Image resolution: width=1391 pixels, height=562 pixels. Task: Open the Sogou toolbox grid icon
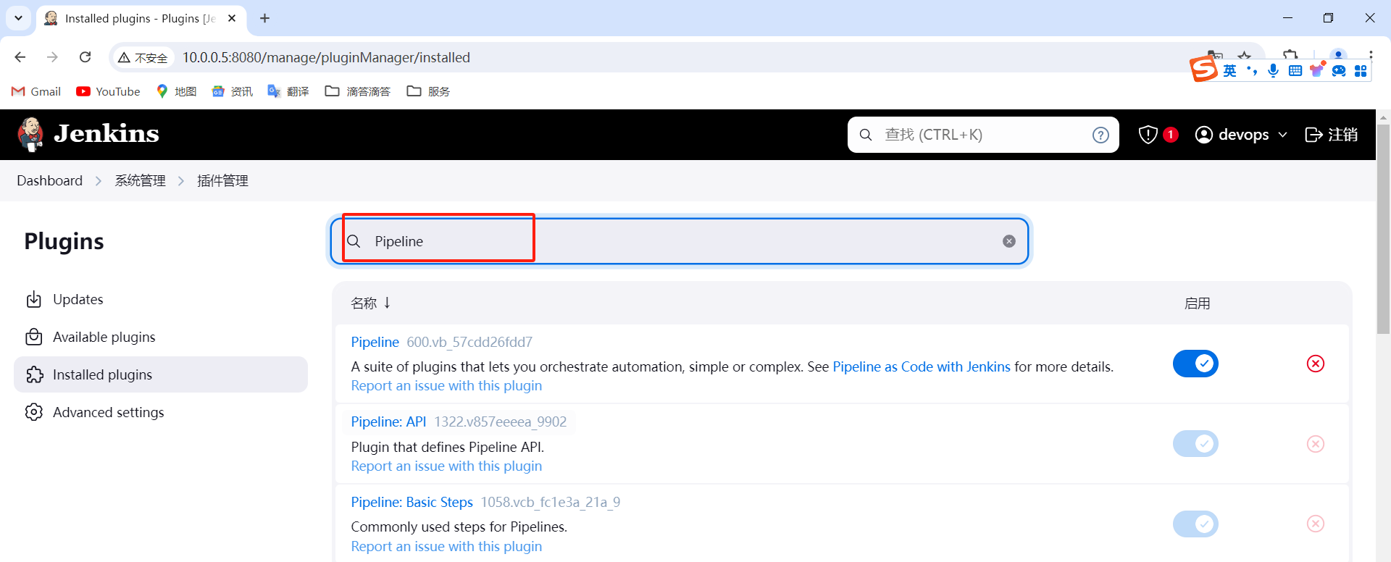click(1361, 70)
